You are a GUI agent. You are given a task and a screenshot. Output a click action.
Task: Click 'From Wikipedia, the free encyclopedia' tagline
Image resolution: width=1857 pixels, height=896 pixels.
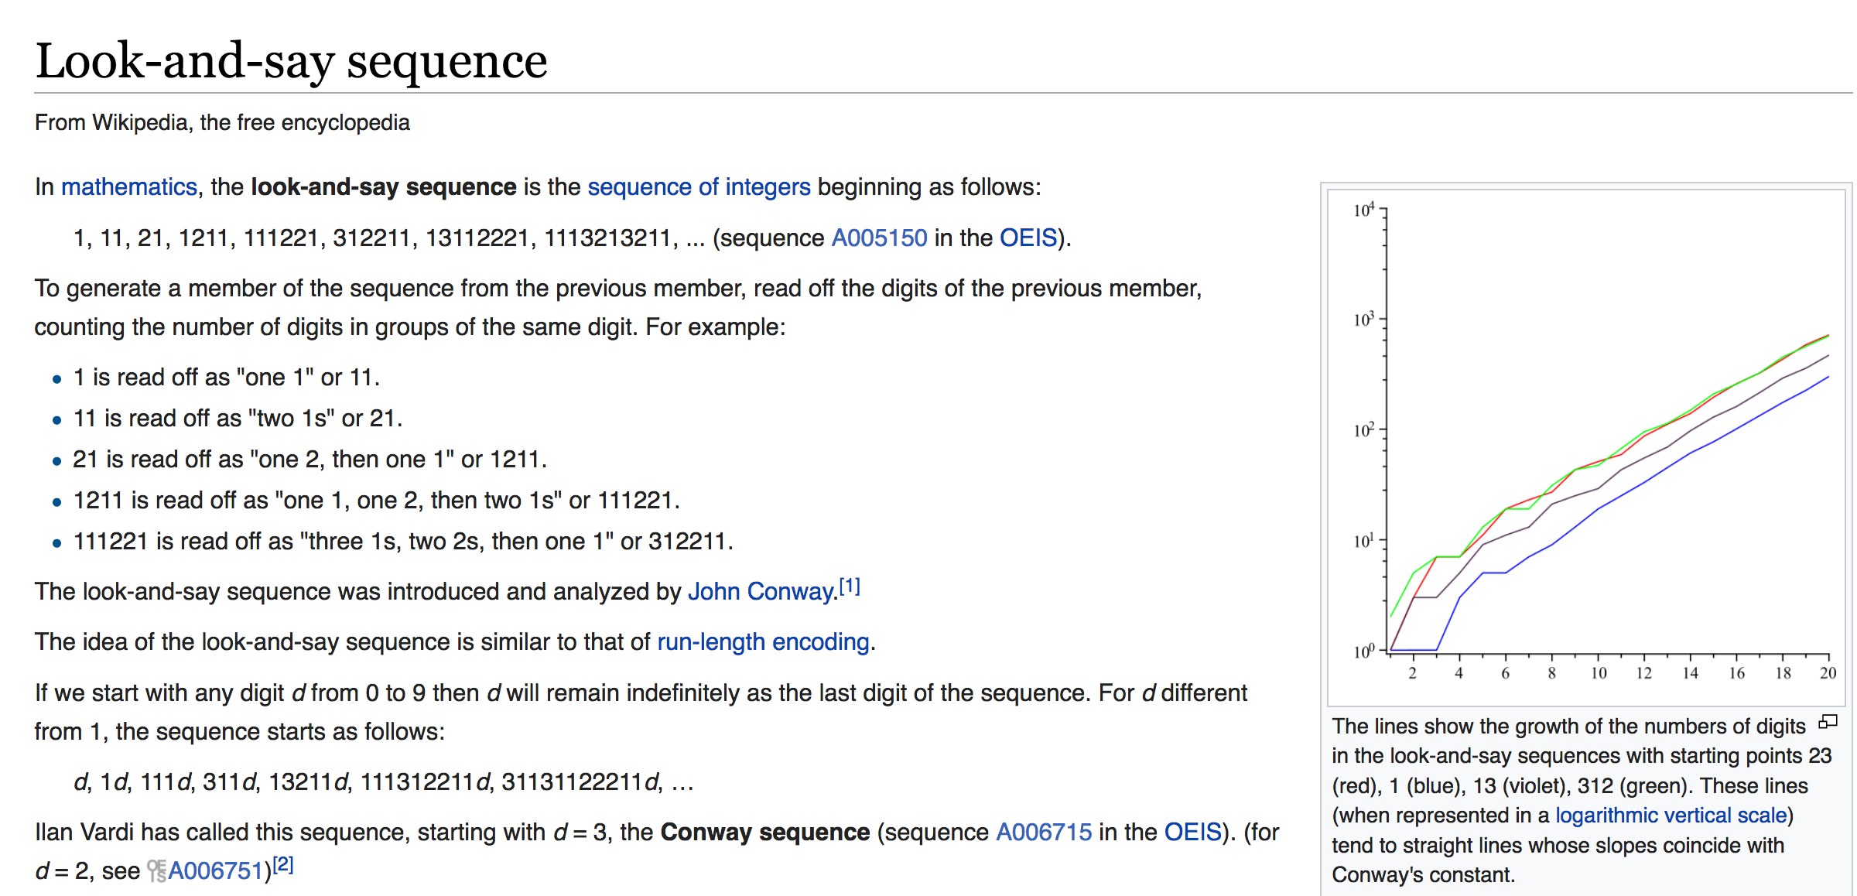[x=222, y=123]
